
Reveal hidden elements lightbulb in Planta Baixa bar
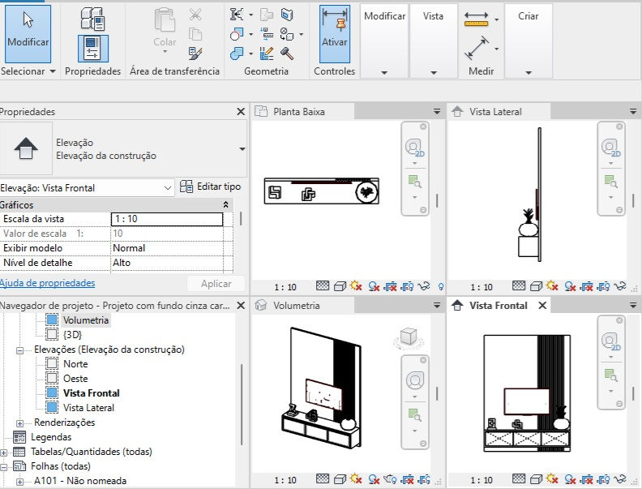[440, 287]
